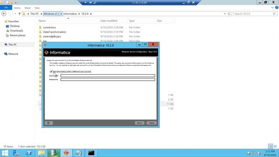This screenshot has height=157, width=279.
Task: Open the installer help question-mark button
Action: (48, 123)
